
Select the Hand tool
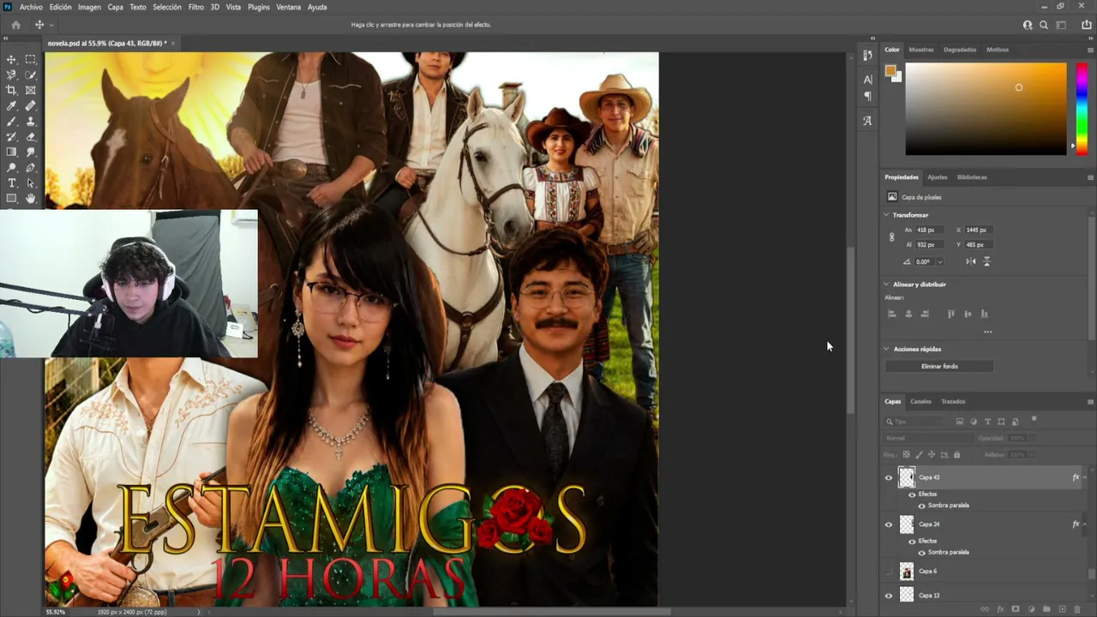31,198
